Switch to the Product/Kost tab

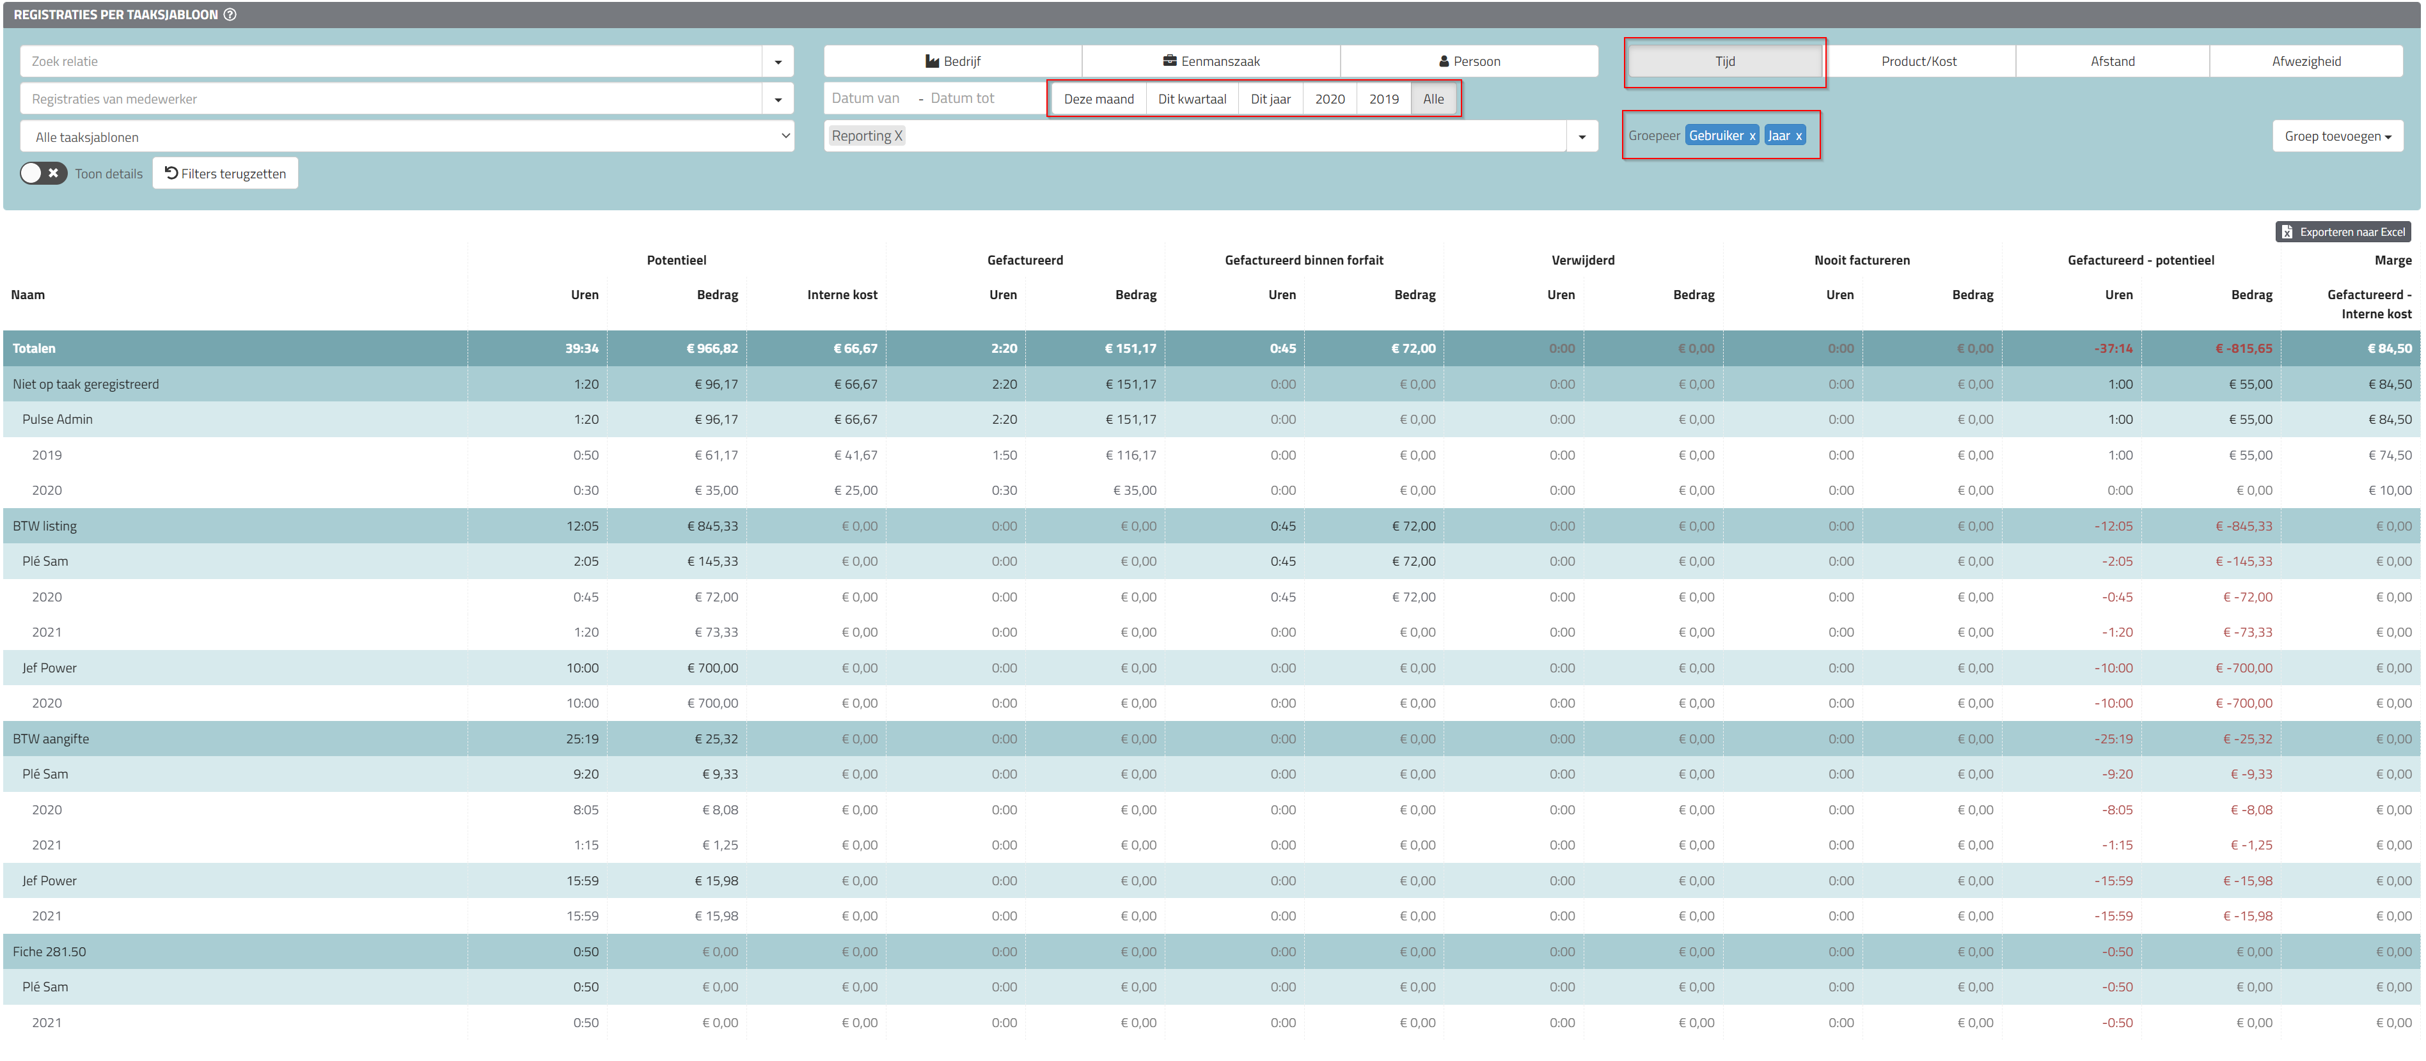pyautogui.click(x=1918, y=61)
